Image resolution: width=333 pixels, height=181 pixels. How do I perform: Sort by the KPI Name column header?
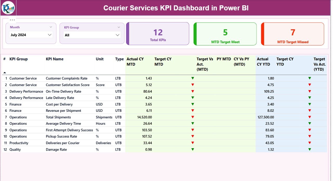point(55,59)
